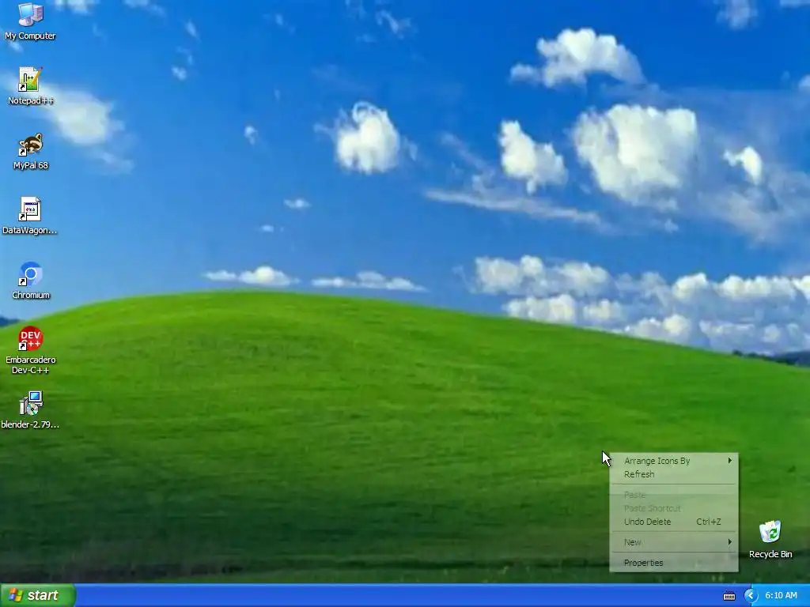
Task: Choose Refresh from the context menu
Action: pyautogui.click(x=674, y=474)
